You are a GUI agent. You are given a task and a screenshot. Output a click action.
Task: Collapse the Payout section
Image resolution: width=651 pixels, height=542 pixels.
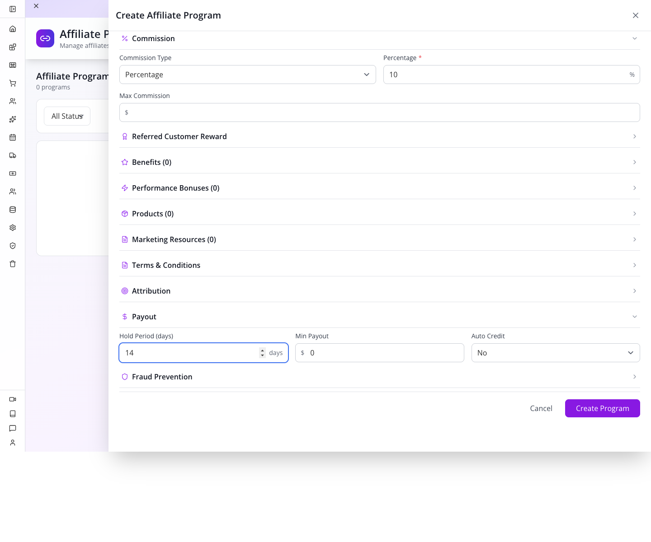pyautogui.click(x=380, y=317)
